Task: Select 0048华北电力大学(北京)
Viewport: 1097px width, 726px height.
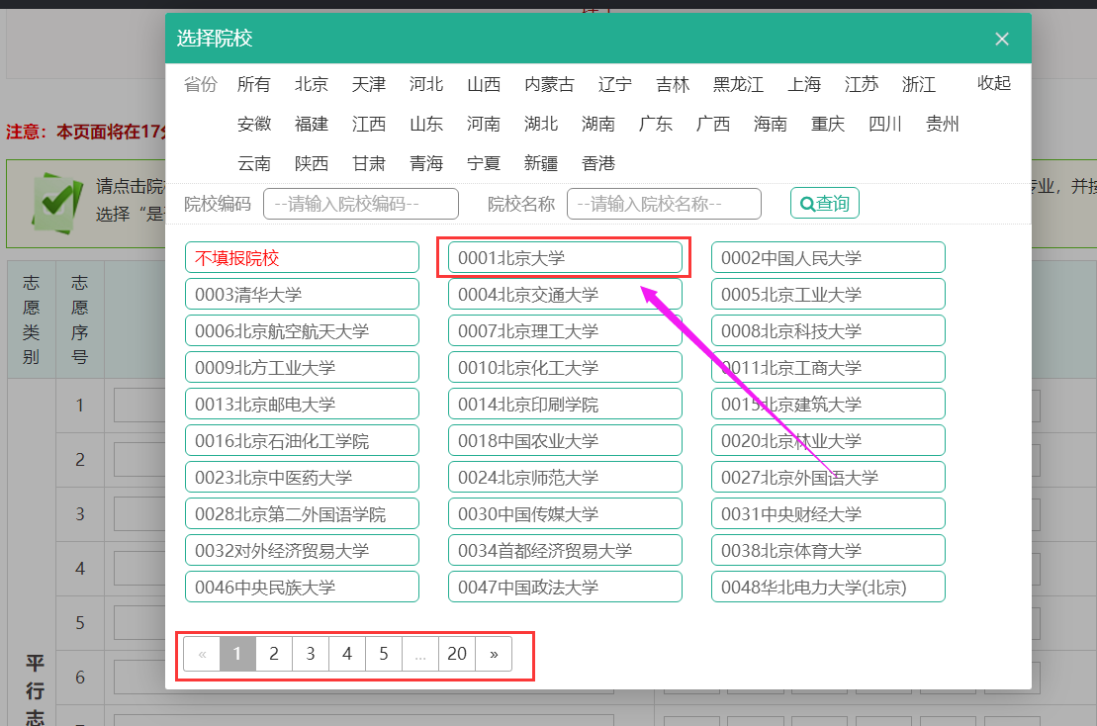Action: [828, 587]
